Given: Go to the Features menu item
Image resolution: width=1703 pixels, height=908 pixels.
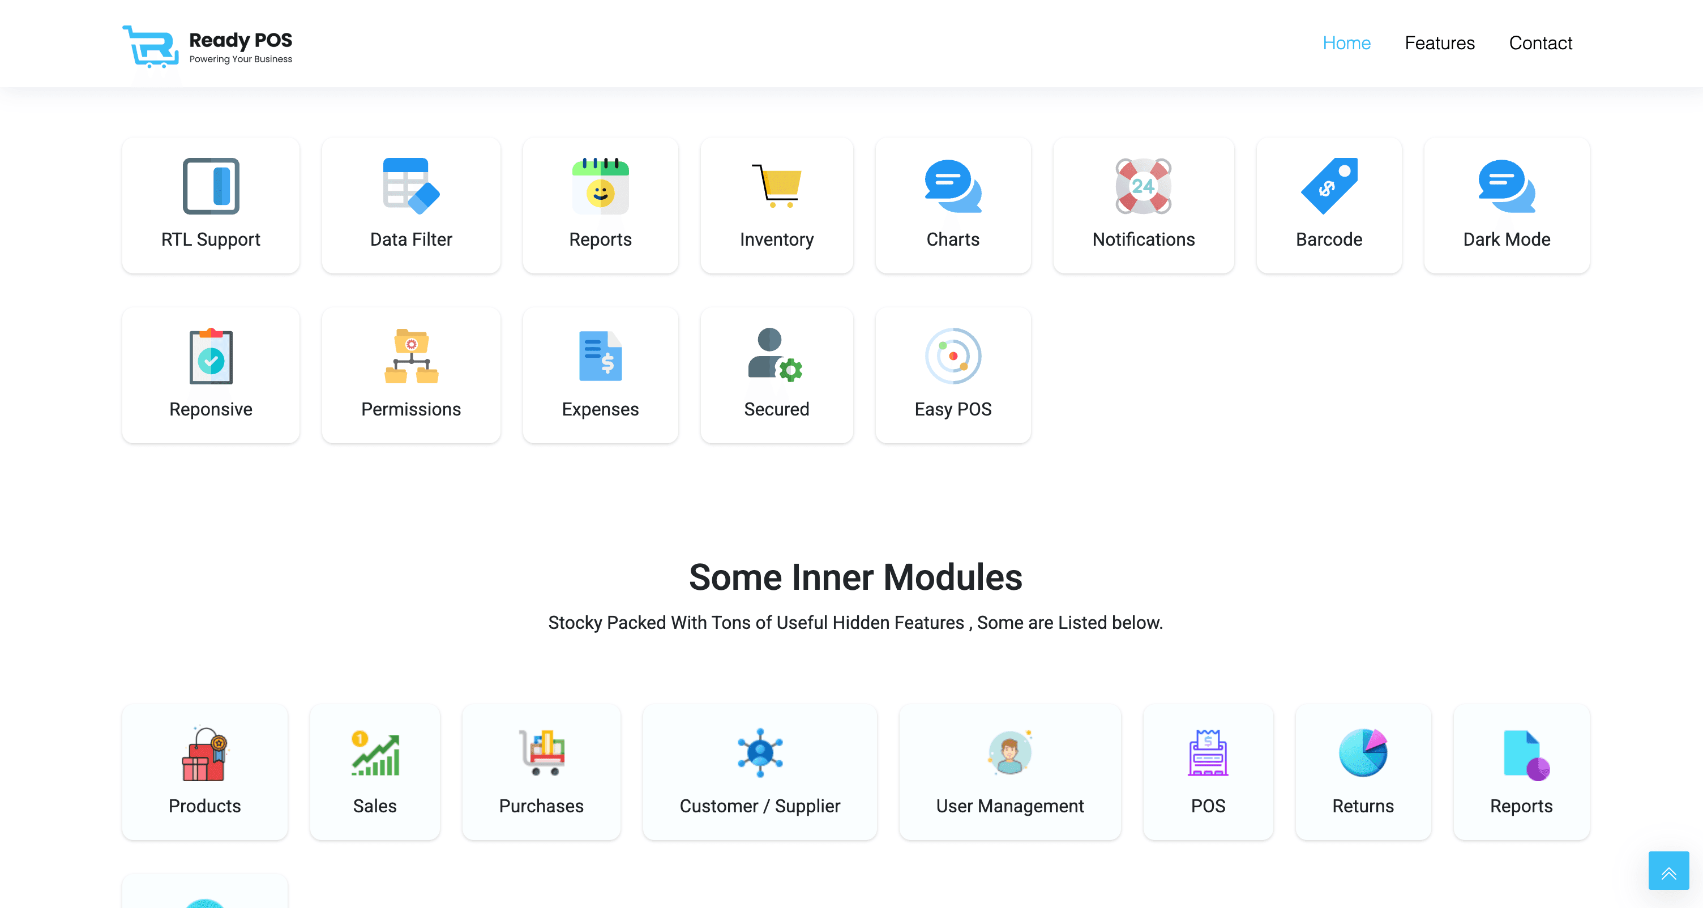Looking at the screenshot, I should point(1439,43).
